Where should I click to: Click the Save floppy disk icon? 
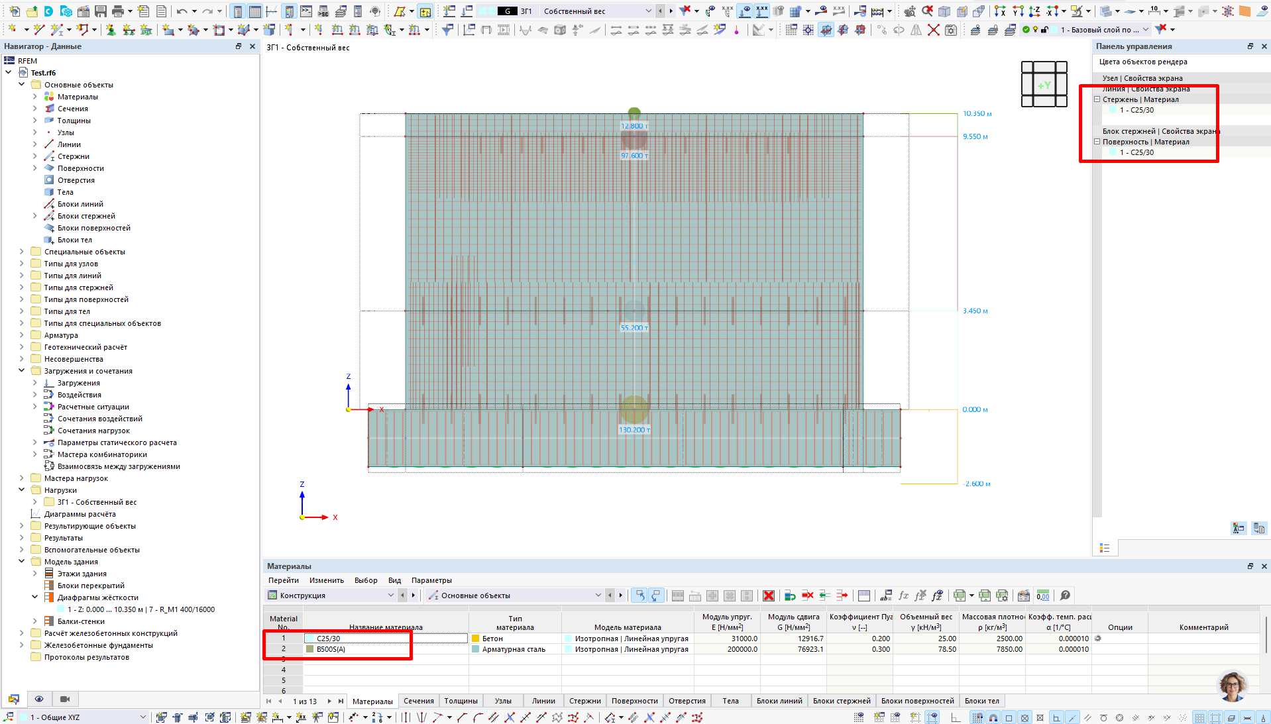(x=101, y=11)
